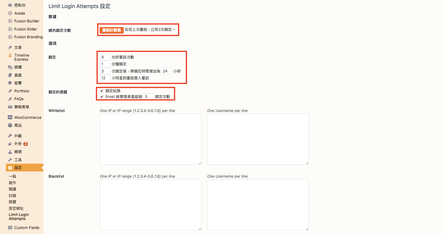The image size is (445, 234).
Task: Click the 控制台 dashboard icon
Action: tap(10, 5)
